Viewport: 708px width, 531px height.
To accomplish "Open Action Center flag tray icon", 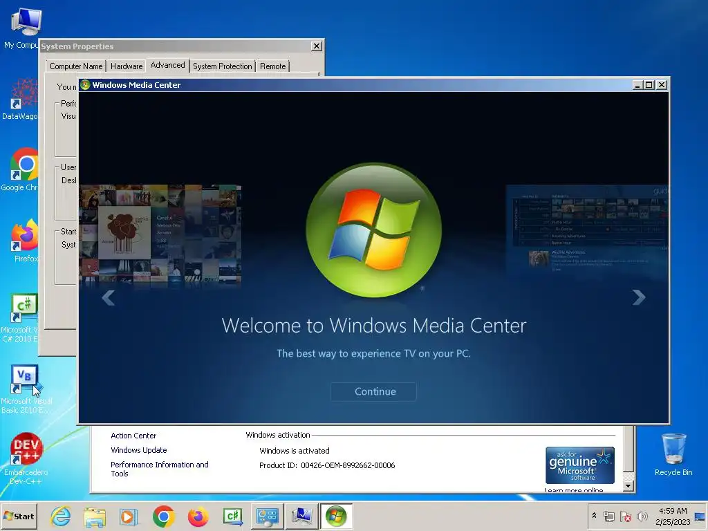I will pyautogui.click(x=625, y=516).
